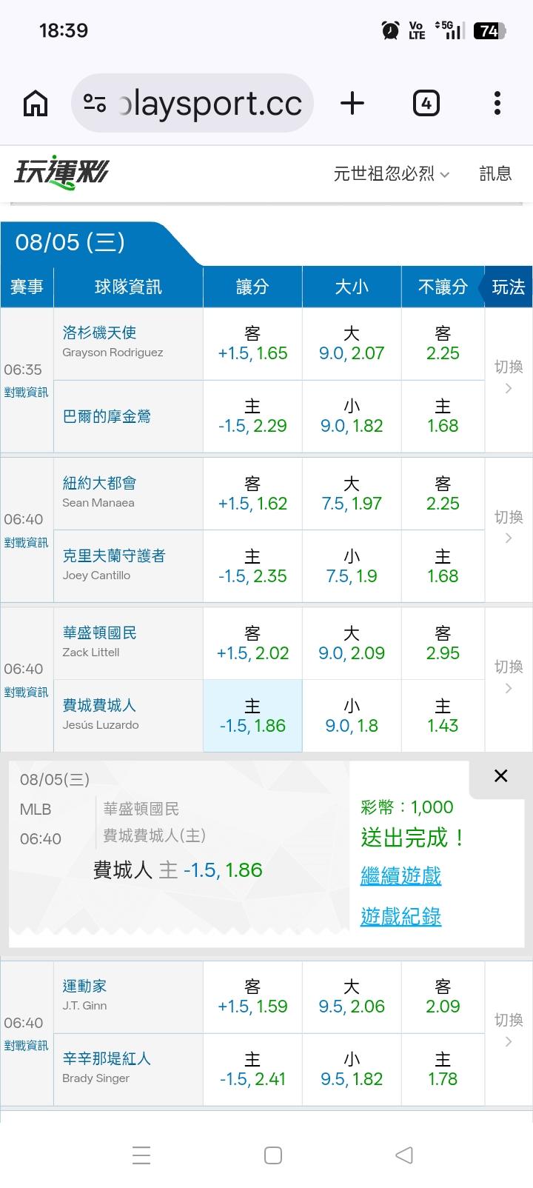The width and height of the screenshot is (533, 1188).
Task: Open the tab switcher showing 4 tabs
Action: click(x=426, y=103)
